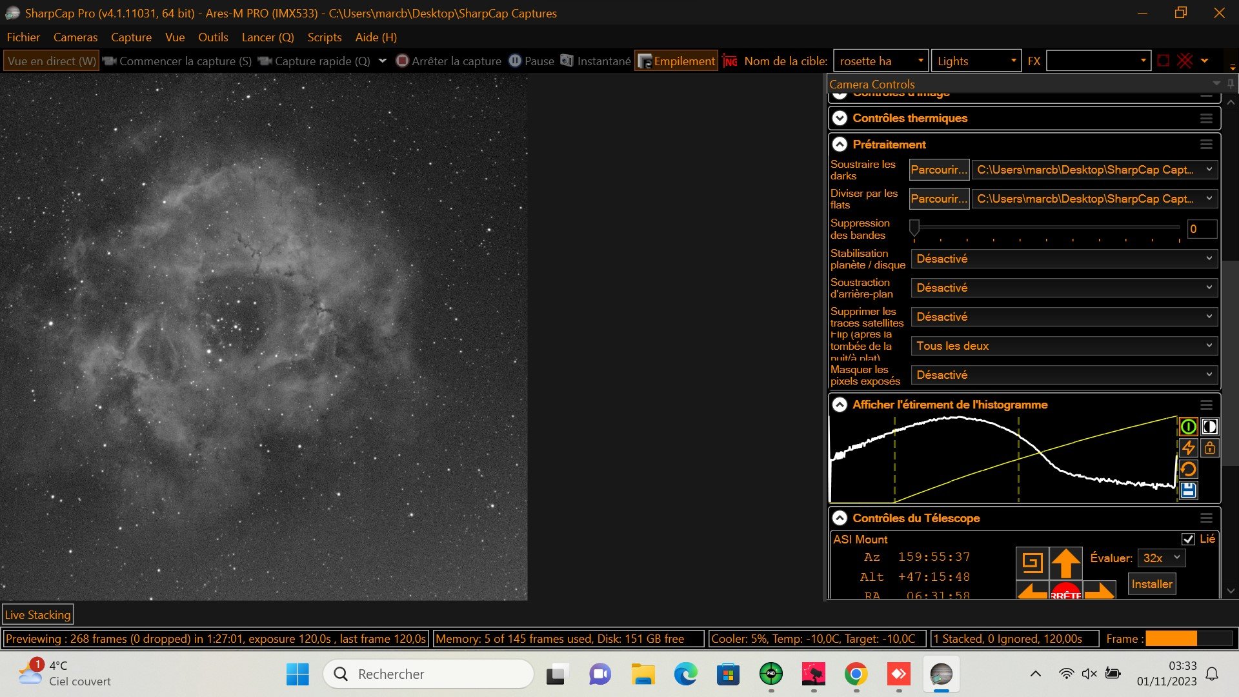Click the Live Stacking tab at the bottom

point(38,615)
